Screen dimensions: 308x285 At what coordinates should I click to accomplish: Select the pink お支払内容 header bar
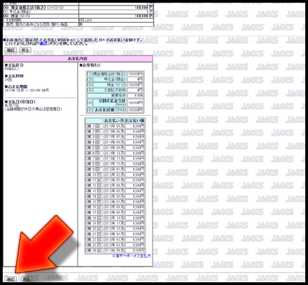78,59
